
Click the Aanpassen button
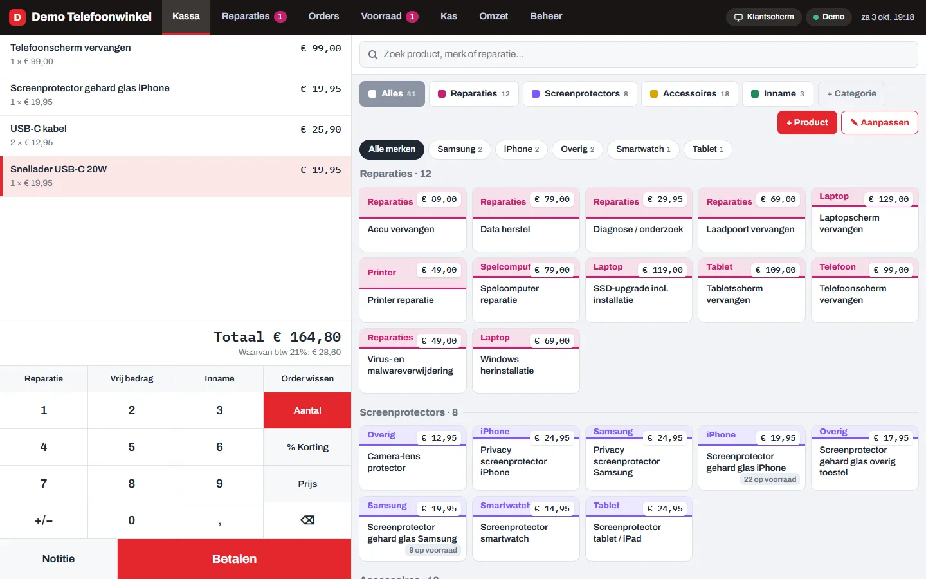[879, 123]
